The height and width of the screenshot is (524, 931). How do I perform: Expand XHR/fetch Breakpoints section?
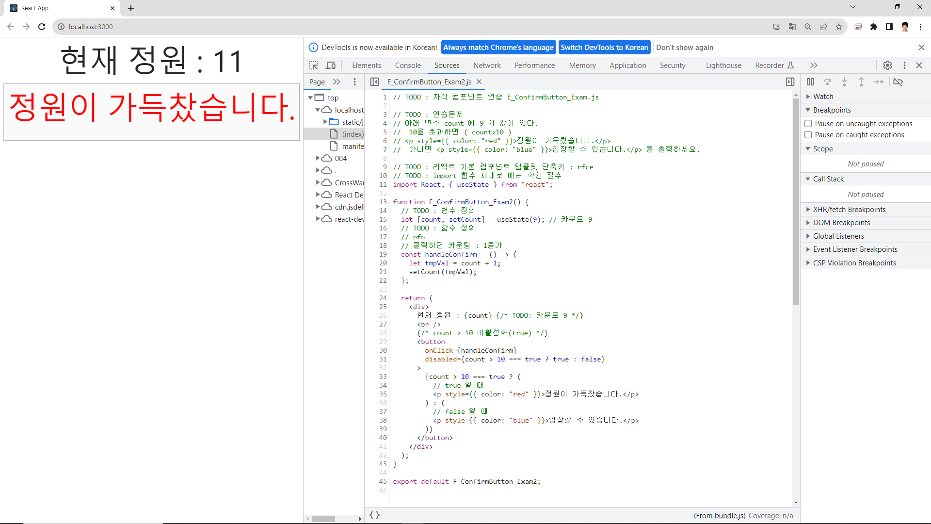[x=849, y=210]
